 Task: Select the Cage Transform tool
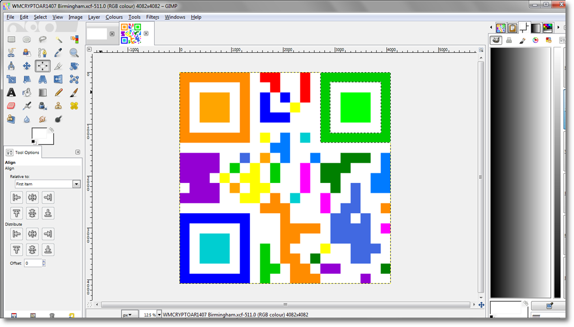pyautogui.click(x=74, y=79)
